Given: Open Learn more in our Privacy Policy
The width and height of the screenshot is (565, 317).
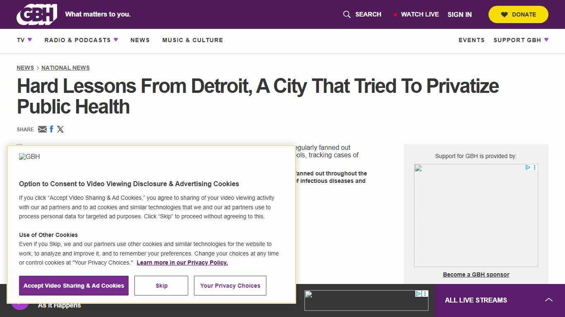Looking at the screenshot, I should [182, 263].
